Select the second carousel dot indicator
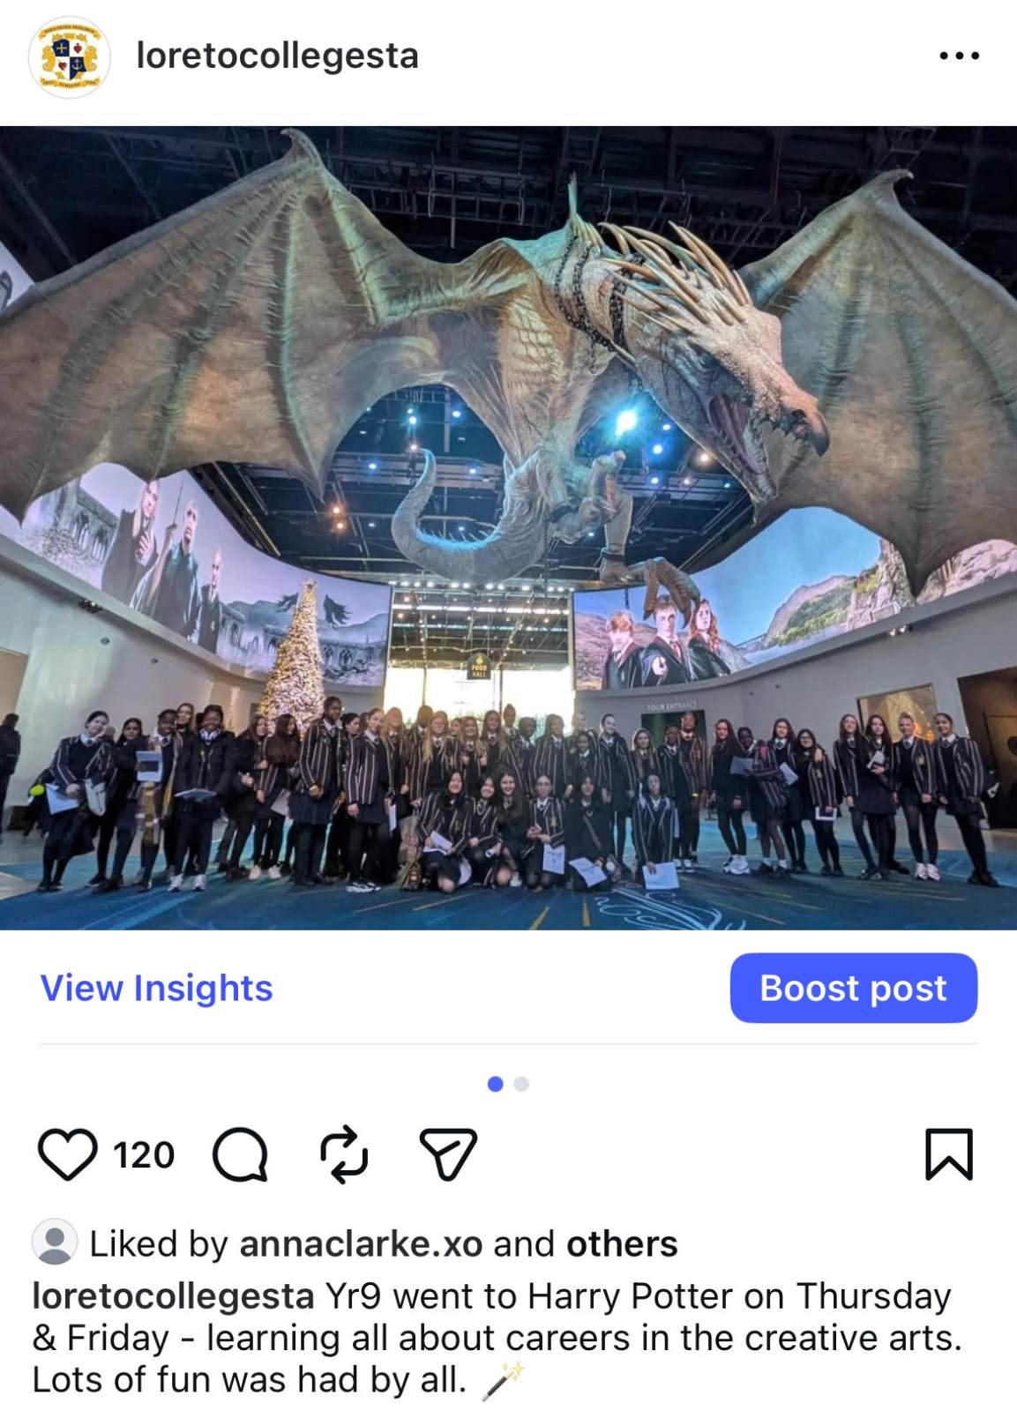This screenshot has height=1411, width=1017. (x=521, y=1084)
